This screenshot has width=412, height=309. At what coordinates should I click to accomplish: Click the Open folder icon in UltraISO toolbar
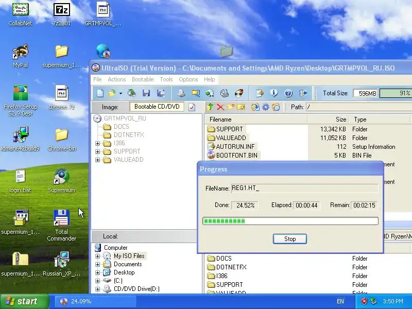pos(112,93)
